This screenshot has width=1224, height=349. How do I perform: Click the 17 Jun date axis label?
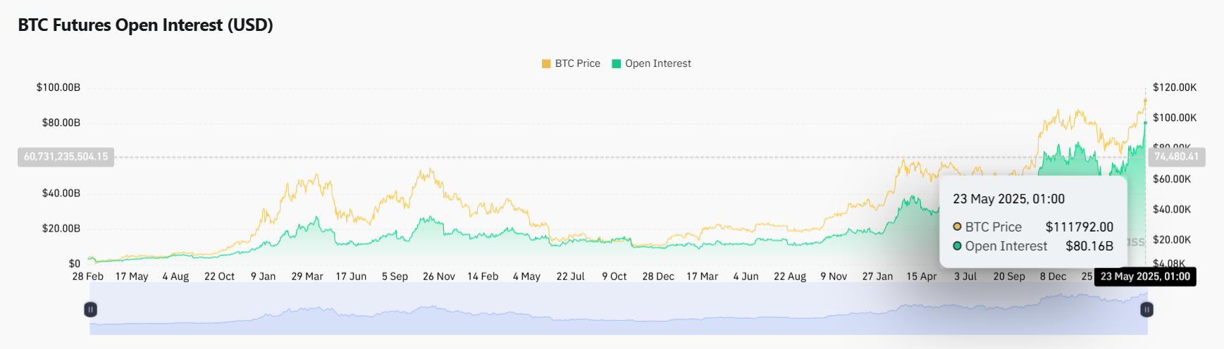[x=351, y=277]
